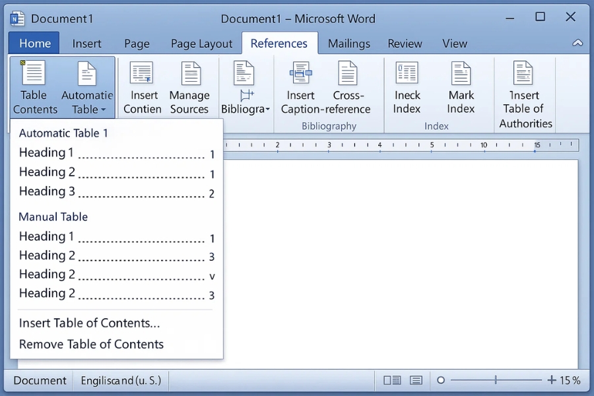Open the Review tab

(405, 43)
